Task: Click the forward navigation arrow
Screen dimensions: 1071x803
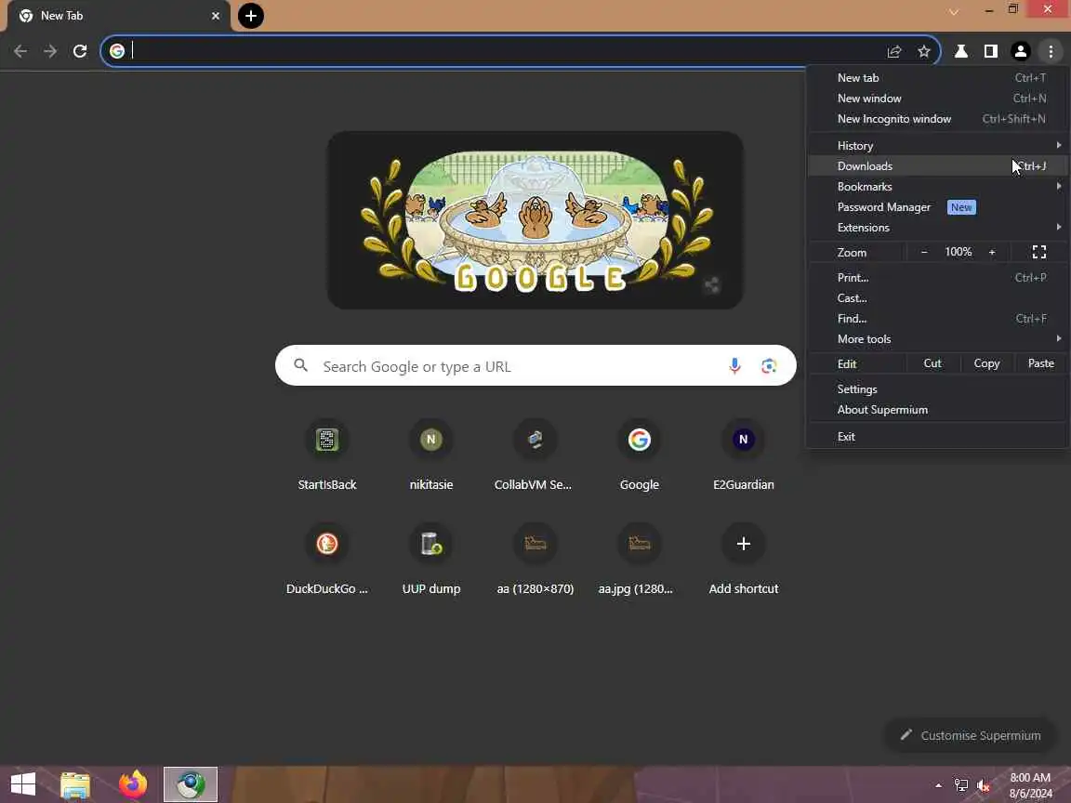Action: point(50,51)
